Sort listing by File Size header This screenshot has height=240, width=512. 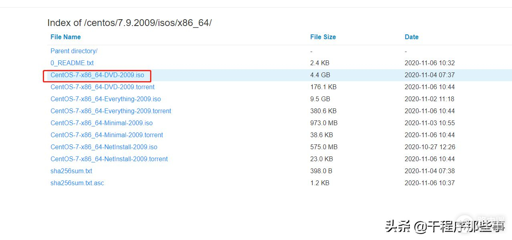[x=323, y=37]
